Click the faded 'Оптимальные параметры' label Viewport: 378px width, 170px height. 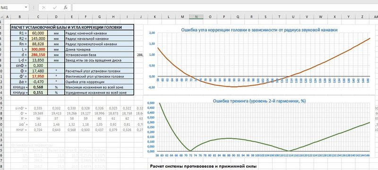pos(32,145)
